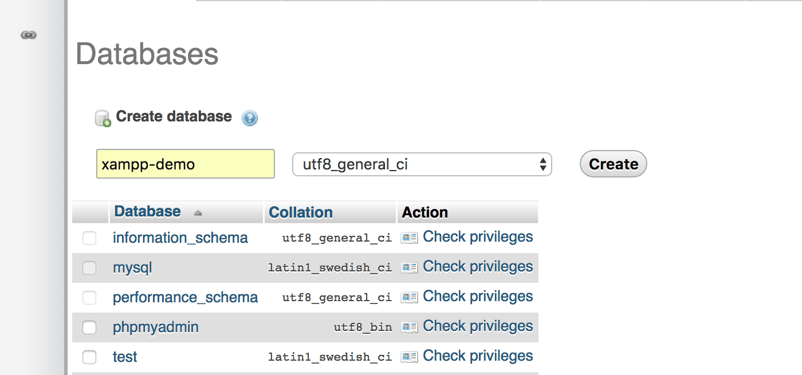Click utf8_bin collation in phpmyadmin row
This screenshot has height=375, width=802.
tap(363, 327)
